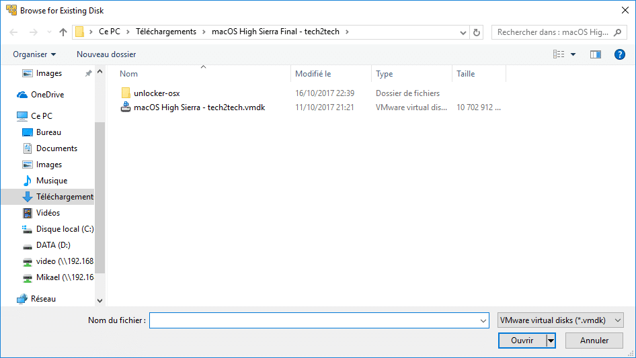Open the filename history dropdown arrow
This screenshot has width=636, height=358.
483,320
